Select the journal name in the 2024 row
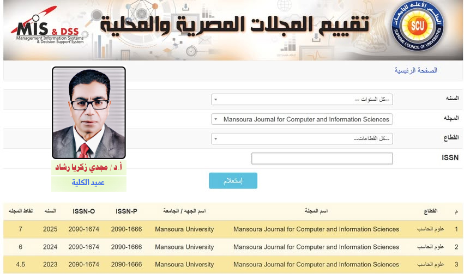This screenshot has height=274, width=464. [316, 247]
